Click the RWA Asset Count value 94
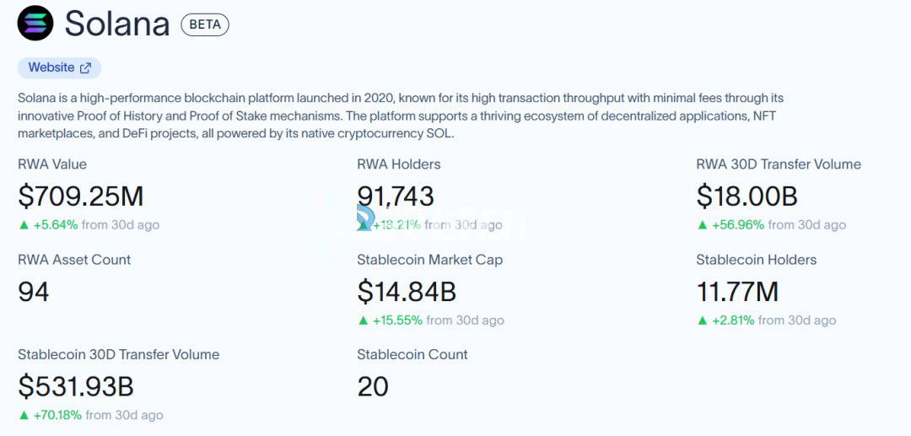The width and height of the screenshot is (911, 436). pos(34,292)
